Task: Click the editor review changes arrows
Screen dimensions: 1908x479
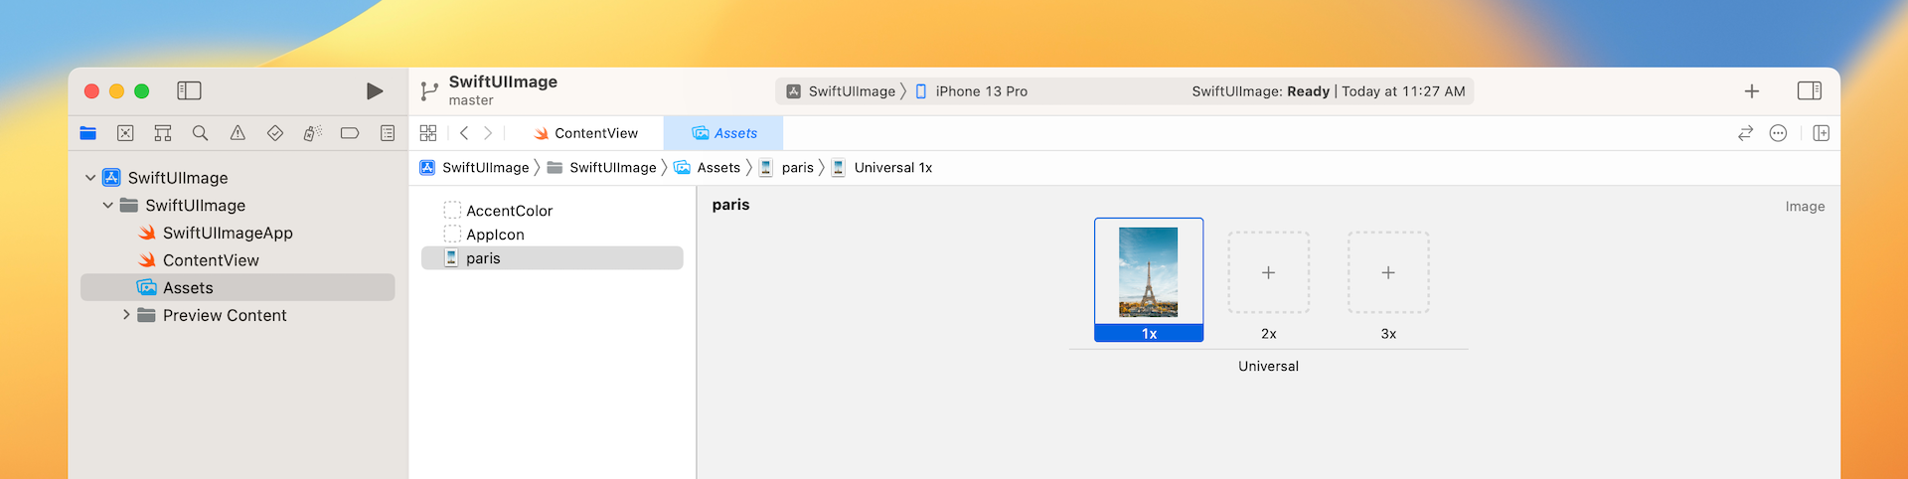Action: click(1745, 133)
